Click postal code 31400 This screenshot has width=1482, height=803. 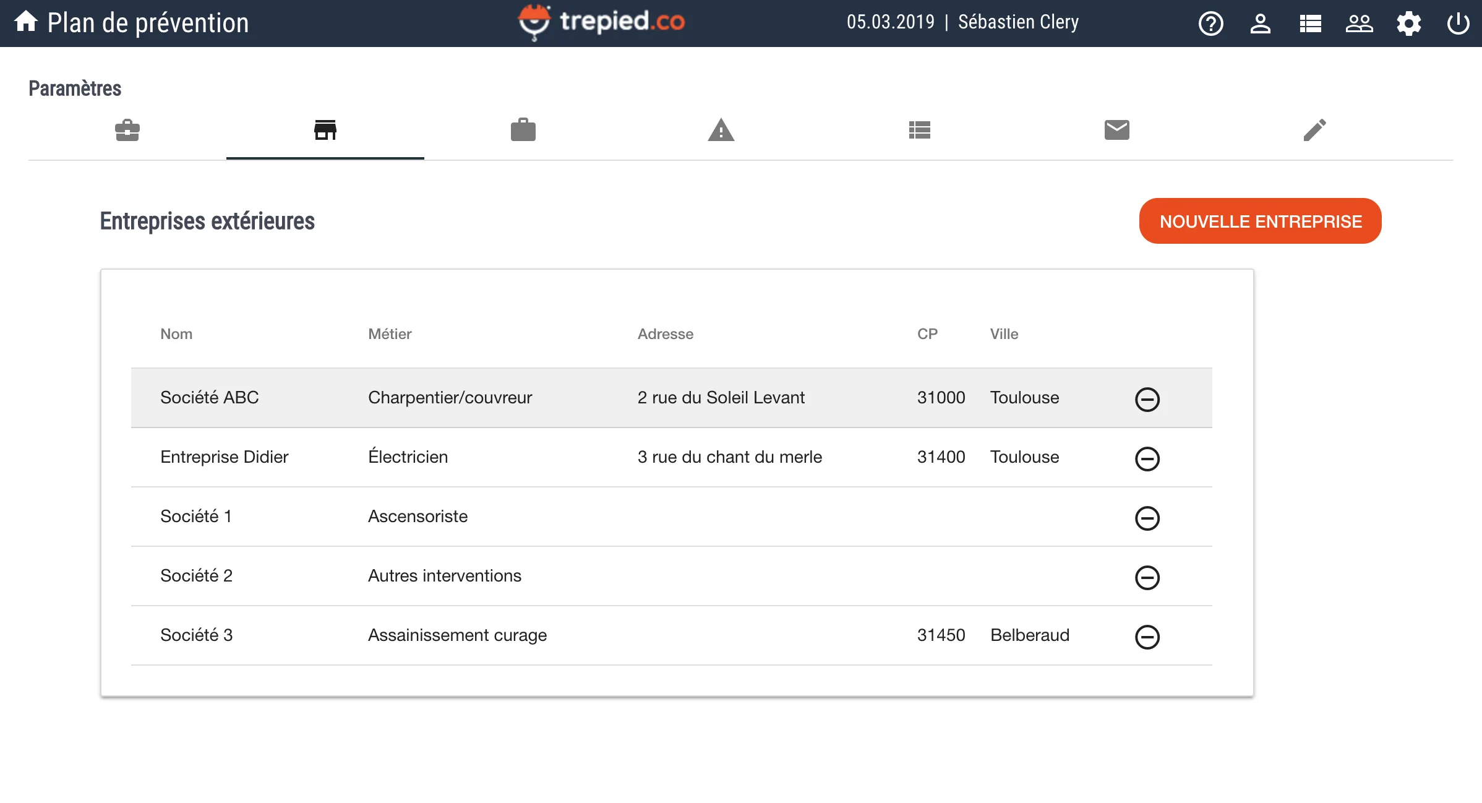tap(941, 457)
